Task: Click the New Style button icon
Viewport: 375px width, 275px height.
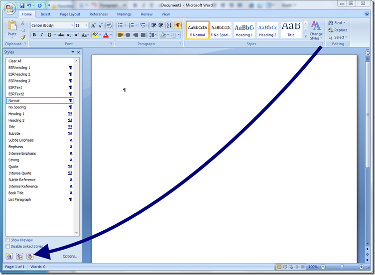Action: click(10, 256)
